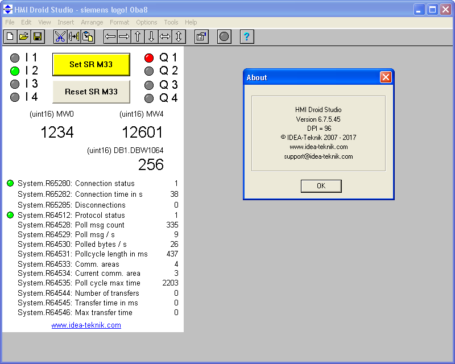Select the "System.R64528: Poll msg count" row

98,225
